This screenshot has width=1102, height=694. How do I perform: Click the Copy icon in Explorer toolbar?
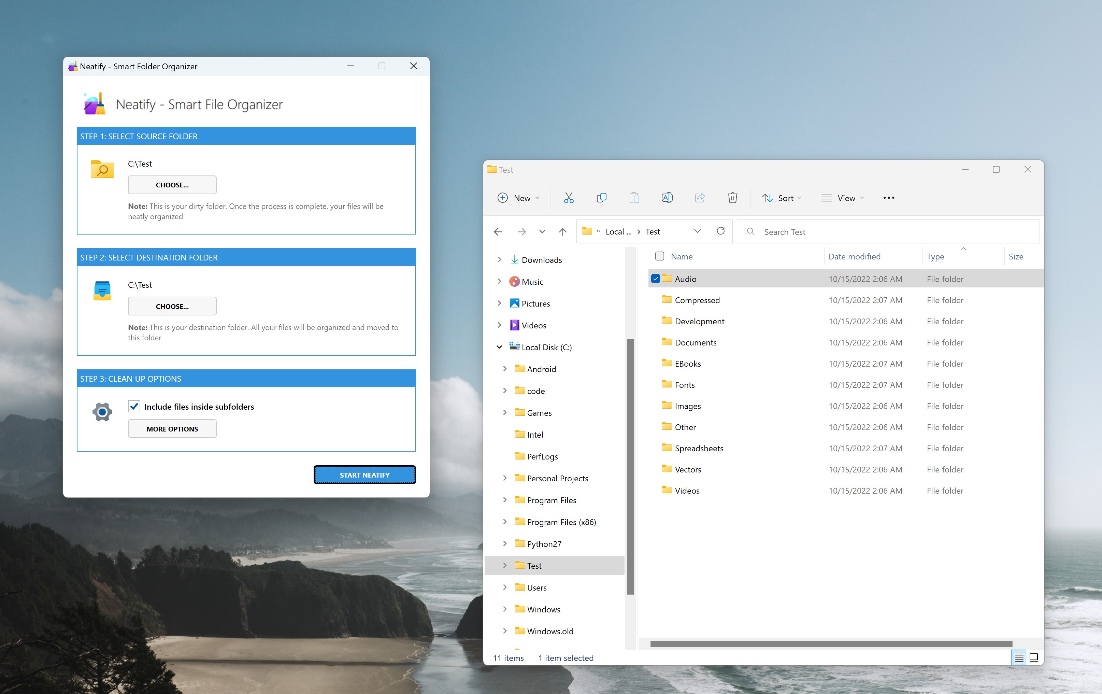[601, 198]
